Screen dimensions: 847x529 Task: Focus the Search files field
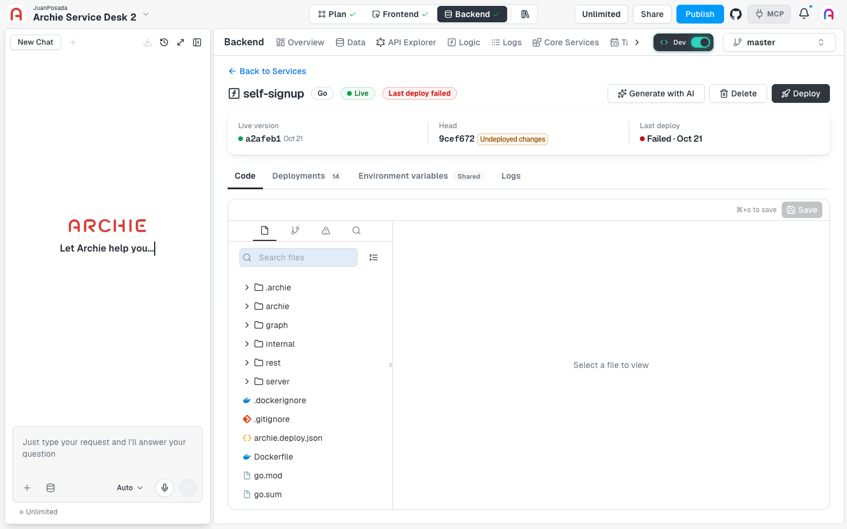point(298,257)
